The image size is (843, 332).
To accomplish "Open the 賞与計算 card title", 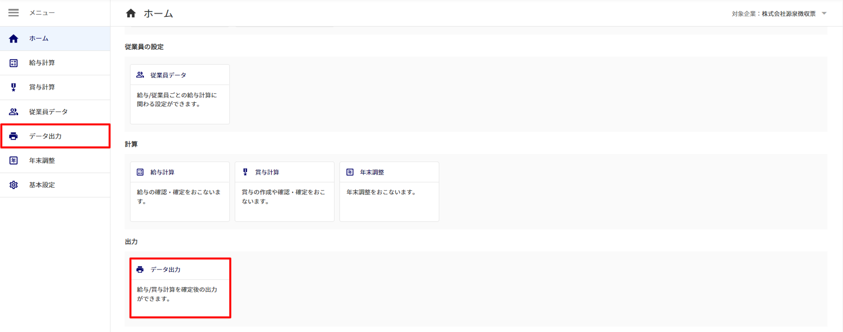I will pos(267,173).
